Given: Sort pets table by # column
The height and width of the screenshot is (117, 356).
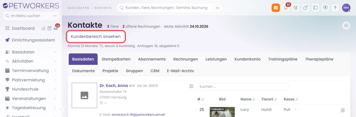Looking at the screenshot, I should [x=201, y=99].
